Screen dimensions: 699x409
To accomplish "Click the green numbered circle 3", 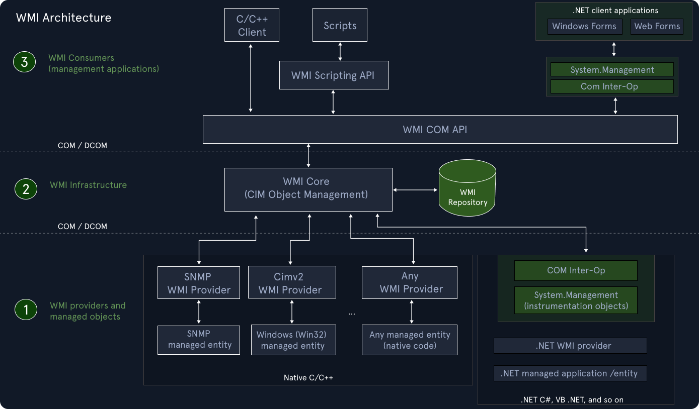I will [24, 62].
